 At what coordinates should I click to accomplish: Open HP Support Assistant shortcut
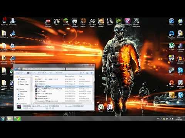tap(180, 47)
